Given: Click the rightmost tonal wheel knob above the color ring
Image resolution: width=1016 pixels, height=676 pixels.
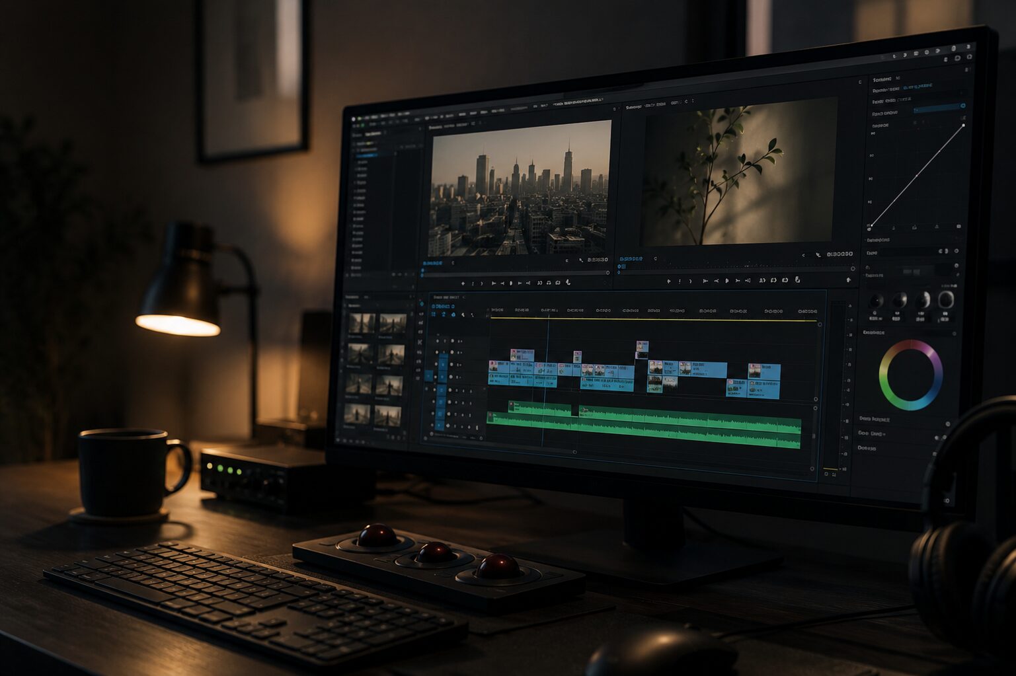Looking at the screenshot, I should coord(946,300).
